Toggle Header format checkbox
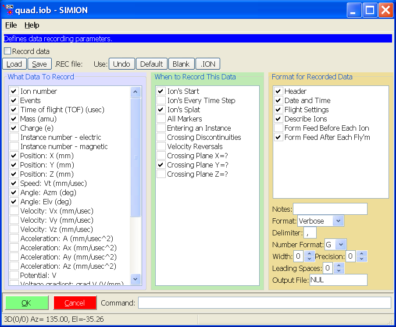 point(278,91)
